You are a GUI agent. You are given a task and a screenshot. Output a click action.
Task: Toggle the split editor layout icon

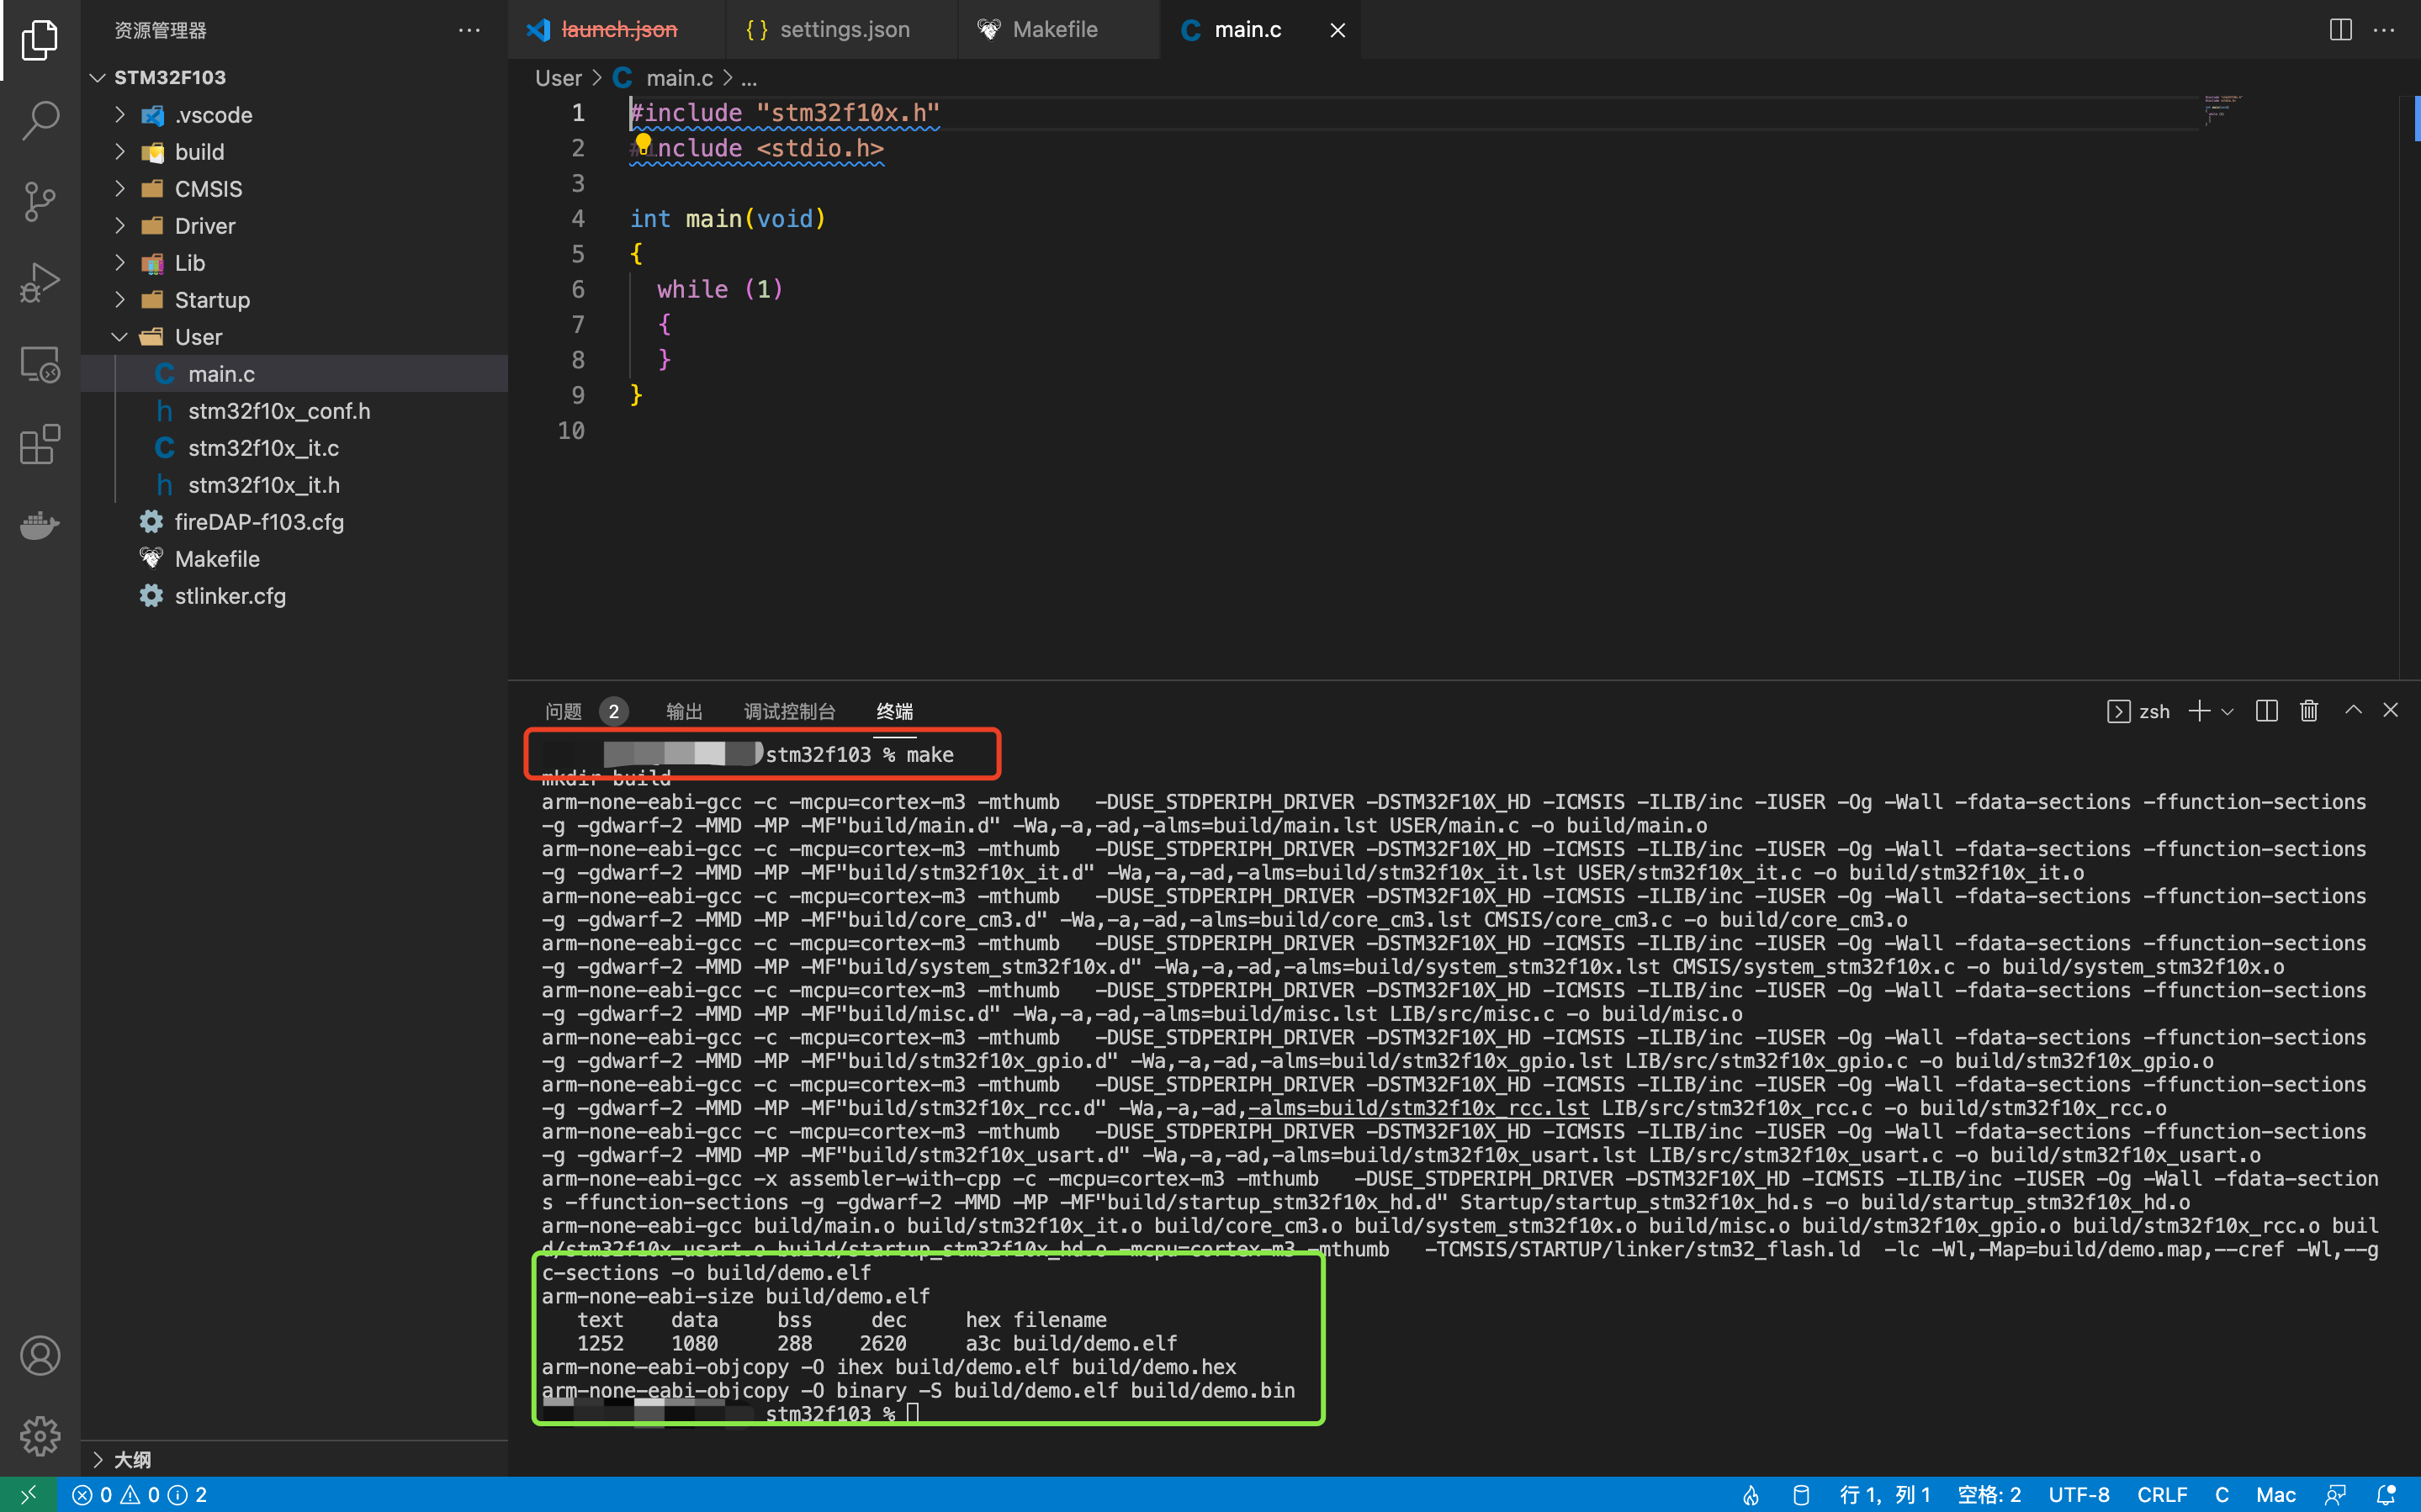(2340, 30)
